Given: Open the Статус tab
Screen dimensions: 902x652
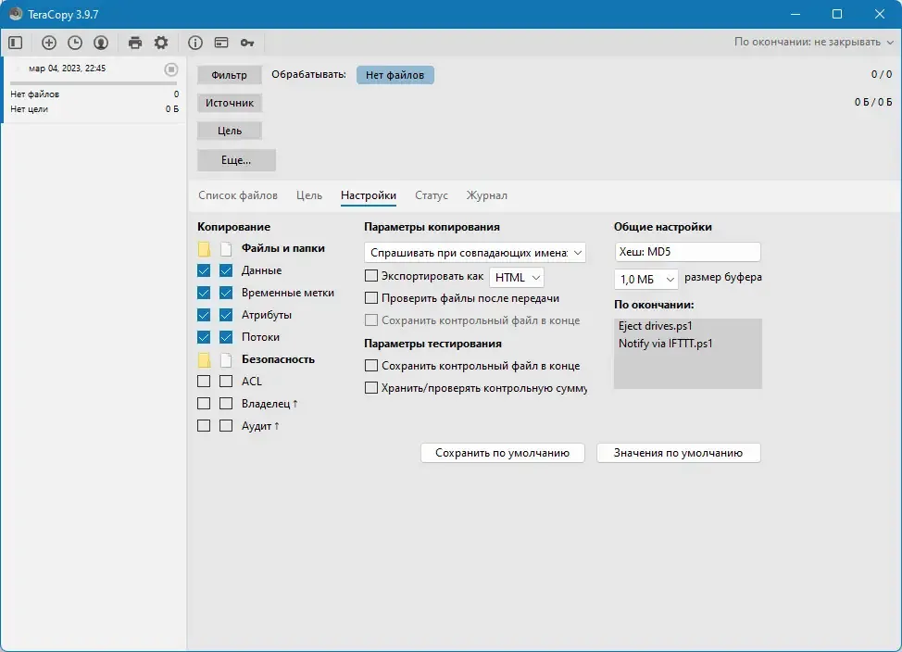Looking at the screenshot, I should [x=432, y=195].
